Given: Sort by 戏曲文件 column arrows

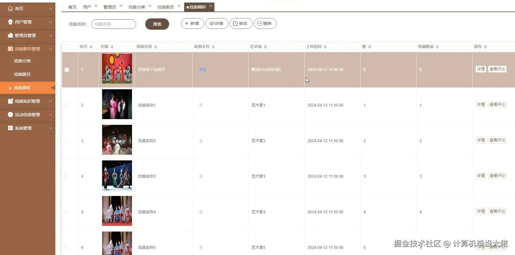Looking at the screenshot, I should pos(213,47).
